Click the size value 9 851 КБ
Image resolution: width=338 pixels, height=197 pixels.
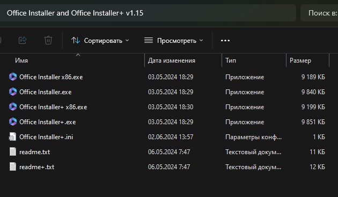[313, 122]
